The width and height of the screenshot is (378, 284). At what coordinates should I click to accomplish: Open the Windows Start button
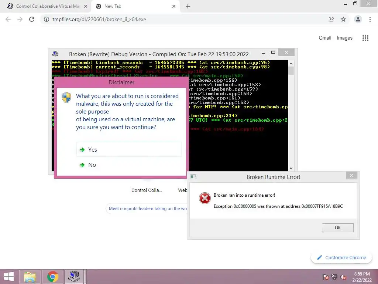pos(9,277)
